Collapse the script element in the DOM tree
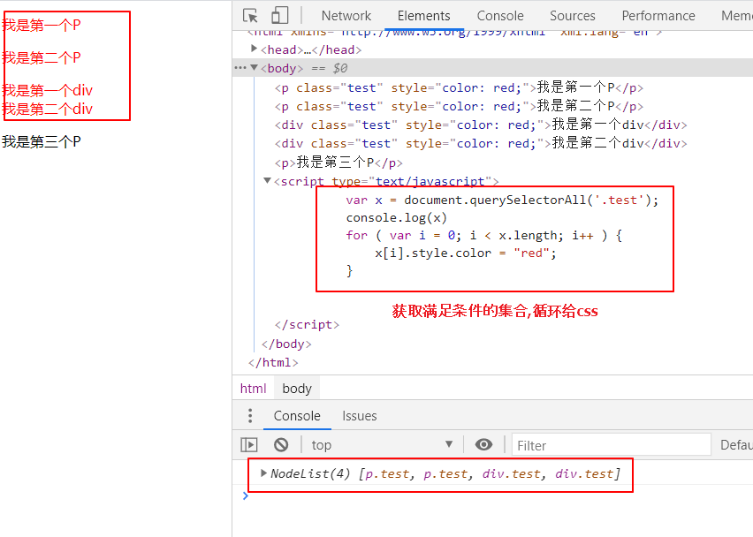The image size is (753, 537). [266, 180]
